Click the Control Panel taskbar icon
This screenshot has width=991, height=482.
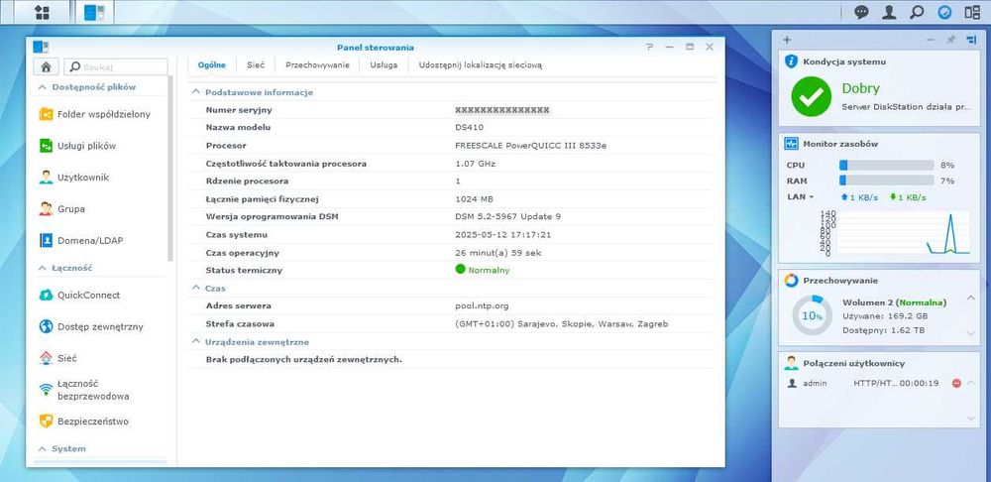pyautogui.click(x=93, y=12)
